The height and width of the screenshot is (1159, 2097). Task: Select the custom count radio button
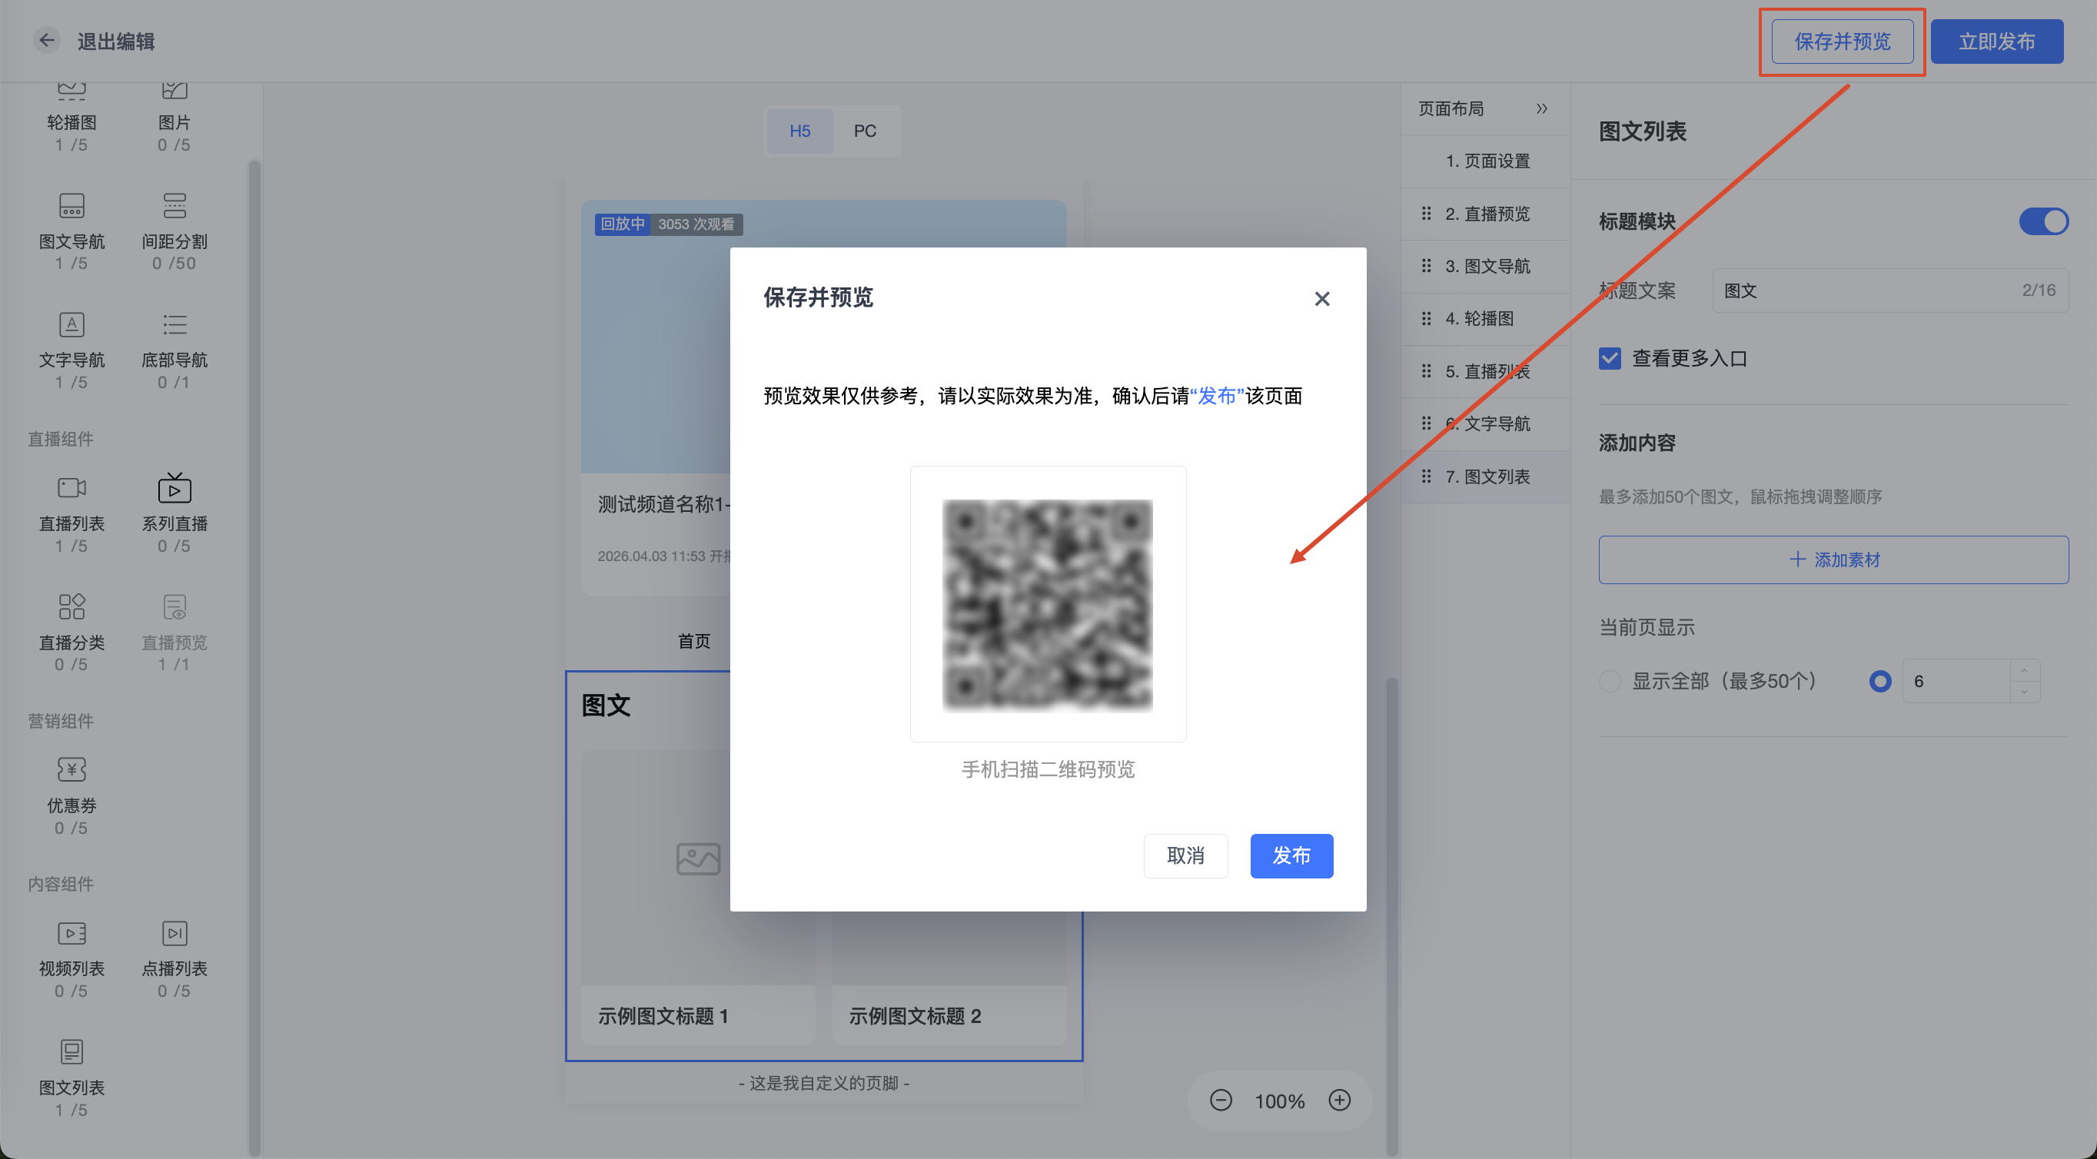[x=1879, y=680]
